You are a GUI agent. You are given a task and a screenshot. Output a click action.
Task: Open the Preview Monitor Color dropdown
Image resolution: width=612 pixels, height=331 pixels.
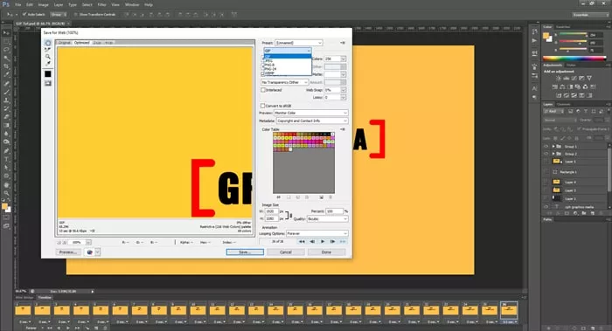coord(310,113)
